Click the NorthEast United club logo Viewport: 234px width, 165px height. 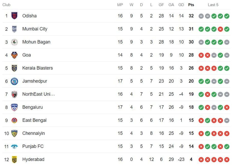[14, 94]
